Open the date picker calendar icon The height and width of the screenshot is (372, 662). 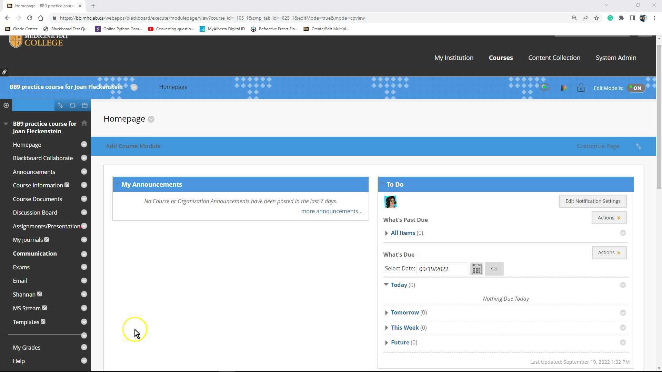pos(477,269)
